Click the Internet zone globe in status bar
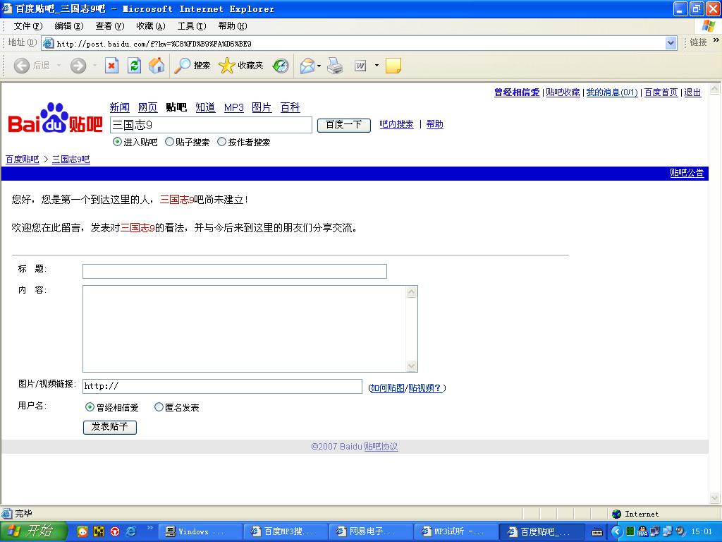 pyautogui.click(x=617, y=514)
